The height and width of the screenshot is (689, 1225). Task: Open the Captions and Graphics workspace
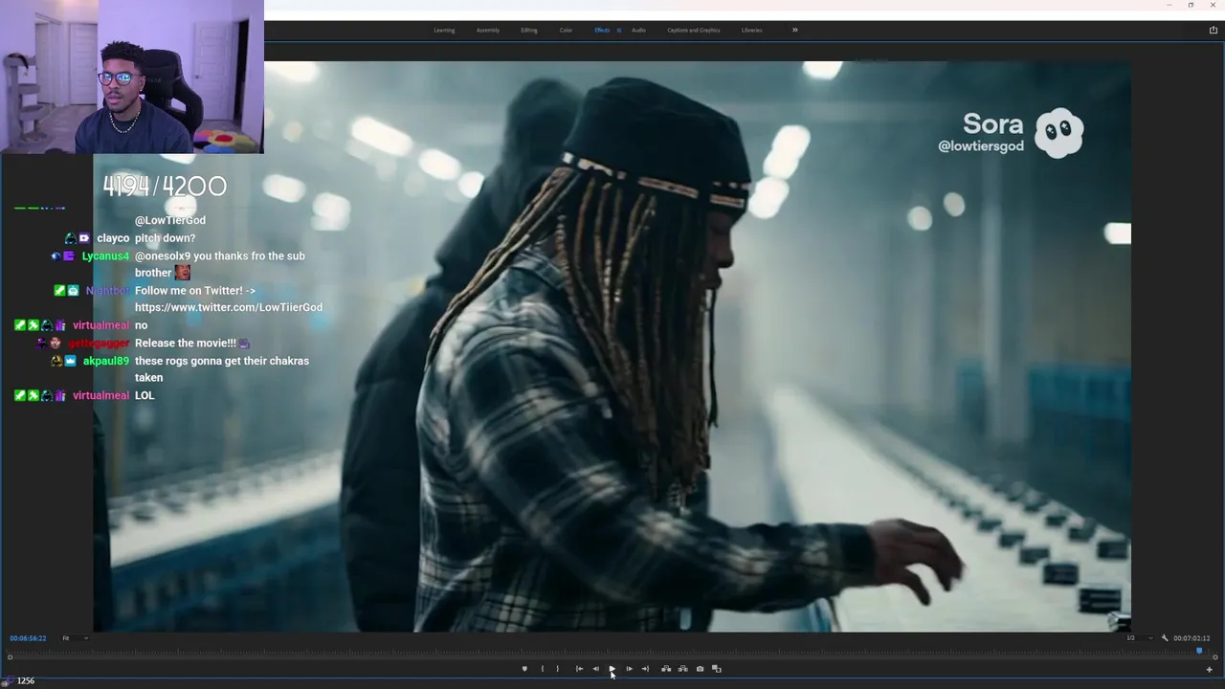coord(694,31)
